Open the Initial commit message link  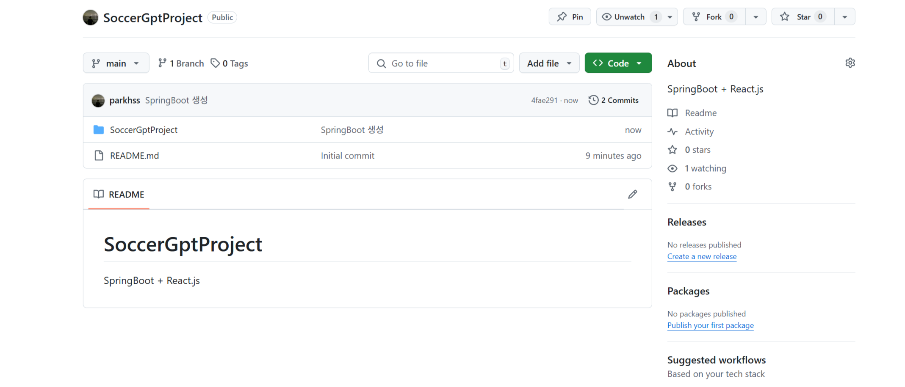(x=348, y=156)
